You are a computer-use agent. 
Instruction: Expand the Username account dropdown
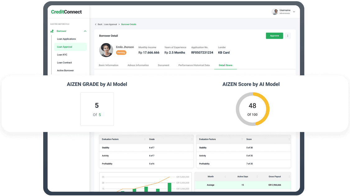pyautogui.click(x=294, y=12)
